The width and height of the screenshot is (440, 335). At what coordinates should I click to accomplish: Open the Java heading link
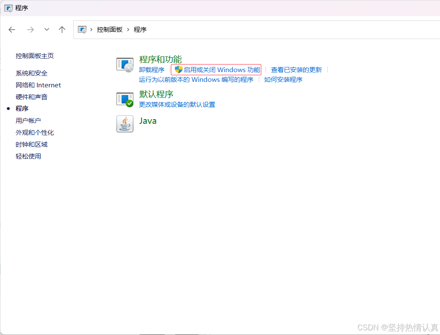[148, 121]
